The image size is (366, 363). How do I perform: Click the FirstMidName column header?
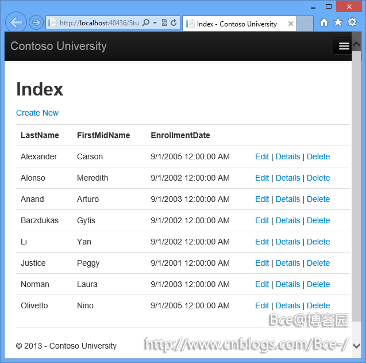pyautogui.click(x=103, y=135)
